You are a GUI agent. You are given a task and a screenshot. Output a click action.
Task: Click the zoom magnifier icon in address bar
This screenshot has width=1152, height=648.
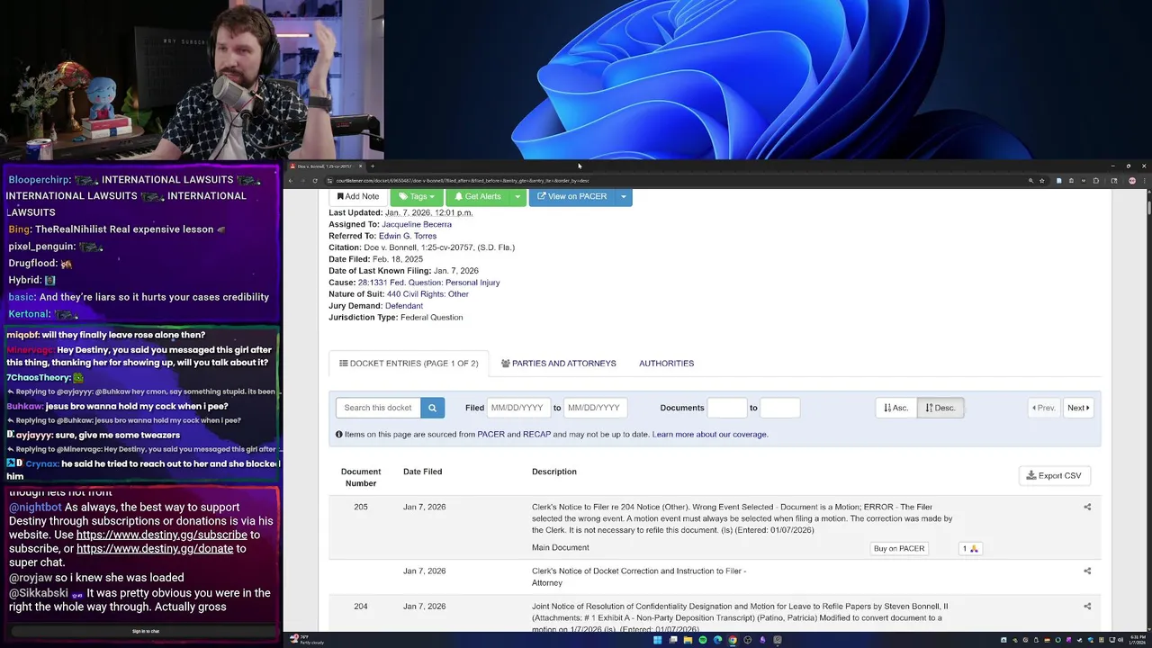coord(1030,181)
